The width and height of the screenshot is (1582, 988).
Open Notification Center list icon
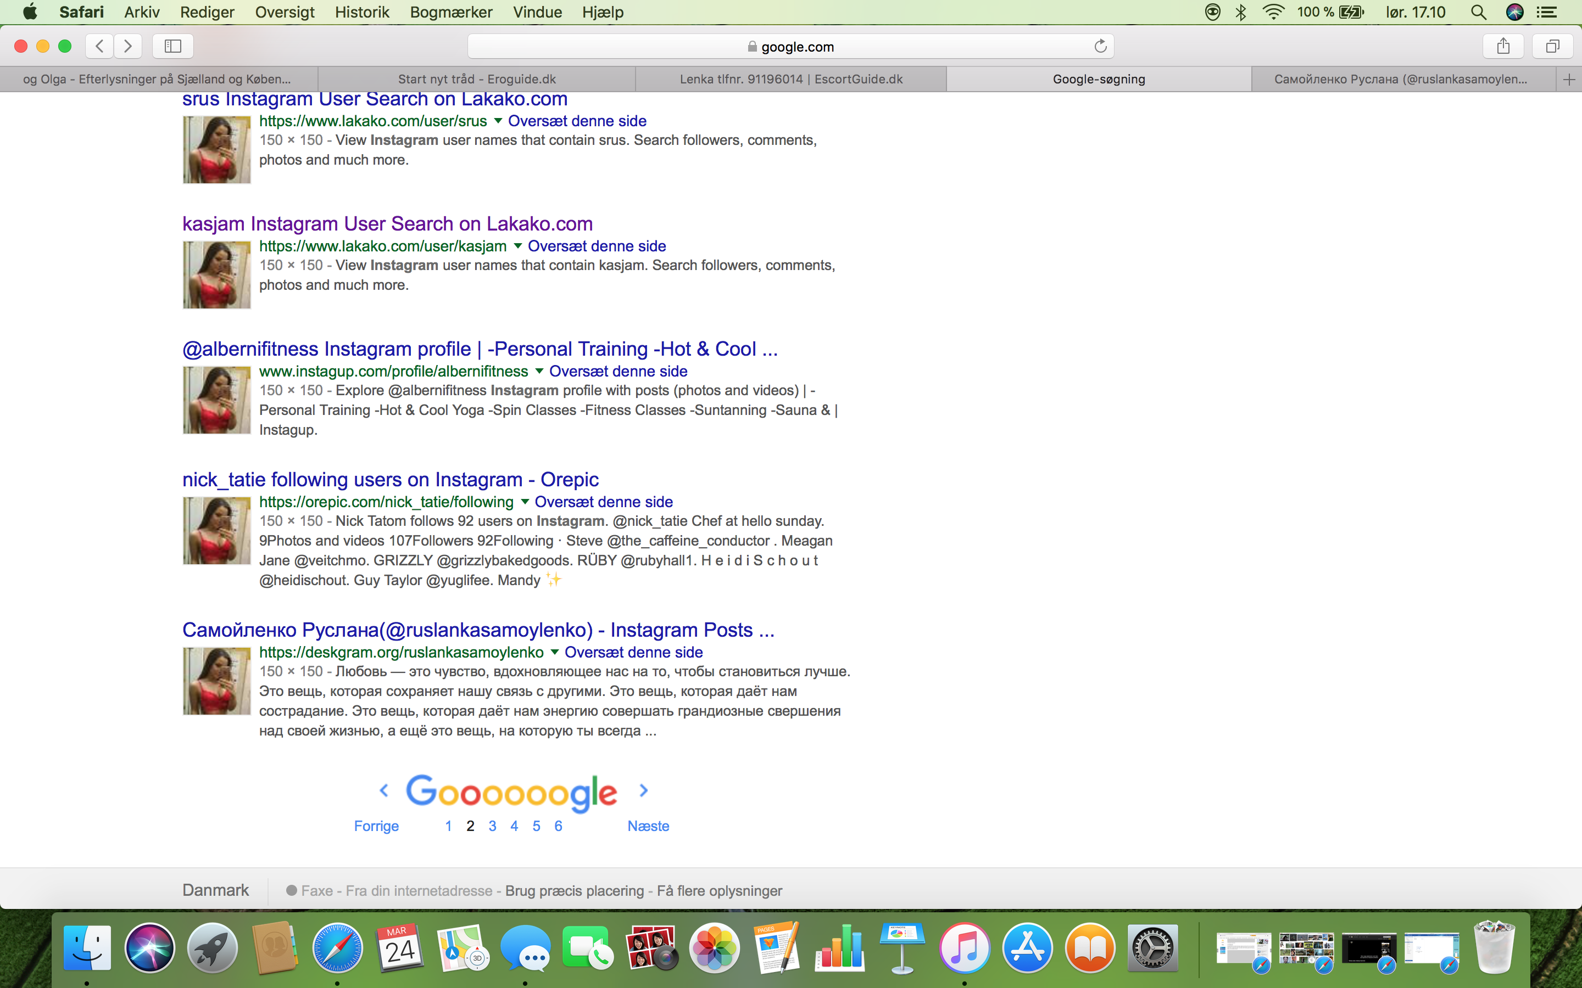[x=1546, y=12]
